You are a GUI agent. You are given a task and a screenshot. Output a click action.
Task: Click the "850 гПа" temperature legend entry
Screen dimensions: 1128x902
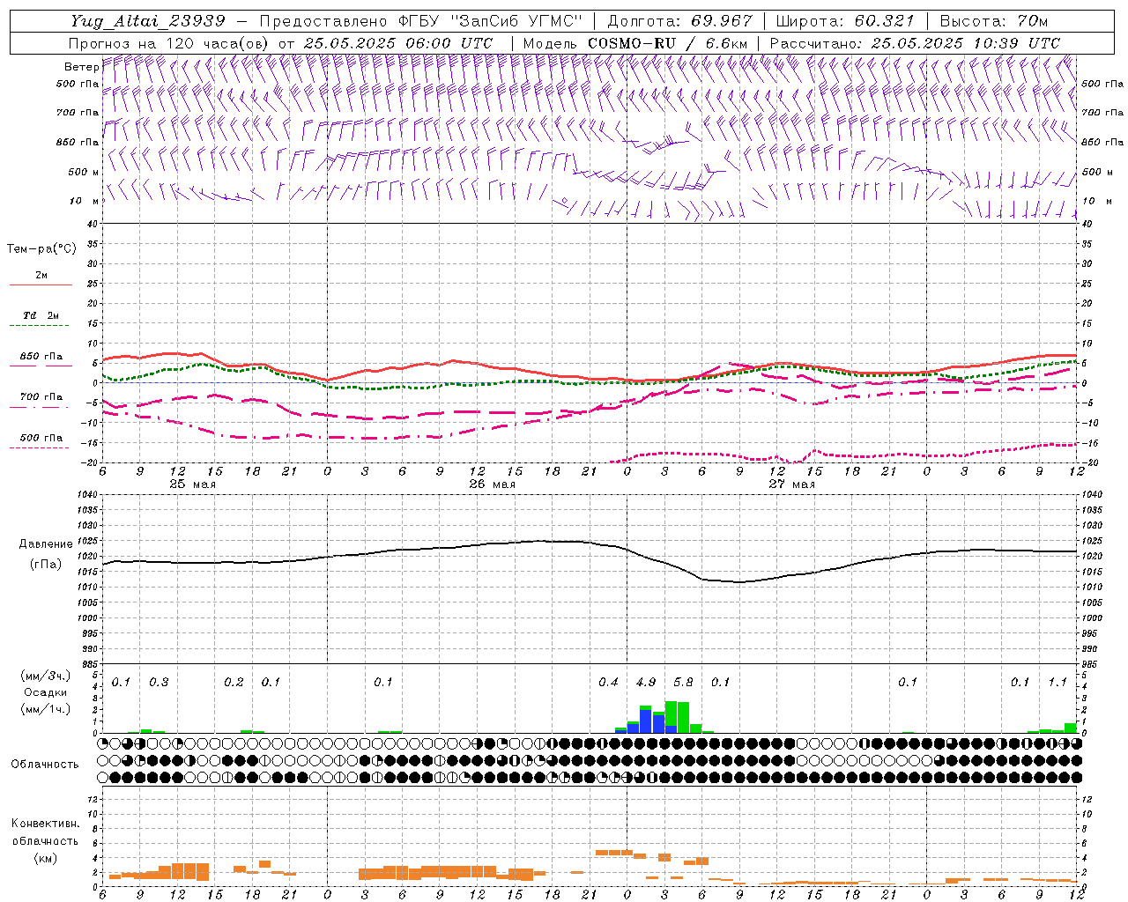[41, 357]
